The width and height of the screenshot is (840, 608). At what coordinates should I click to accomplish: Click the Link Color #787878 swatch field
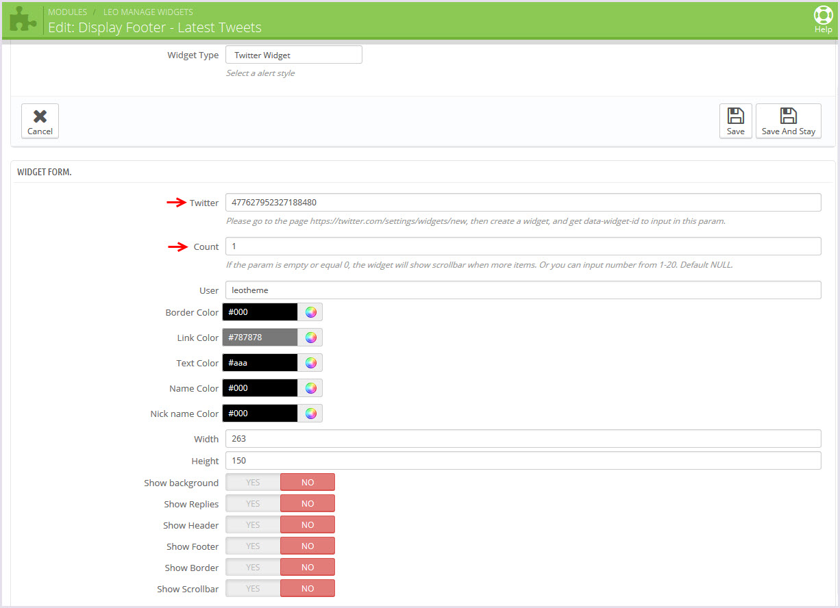click(x=260, y=338)
